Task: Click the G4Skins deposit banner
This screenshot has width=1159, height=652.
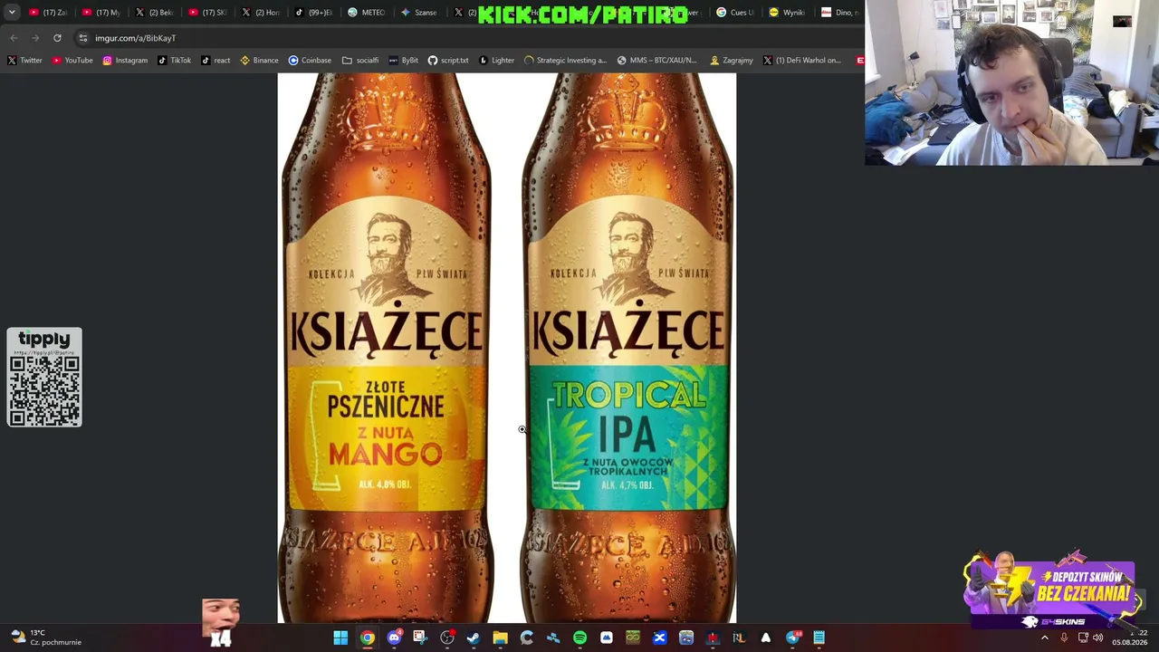Action: pyautogui.click(x=1050, y=590)
